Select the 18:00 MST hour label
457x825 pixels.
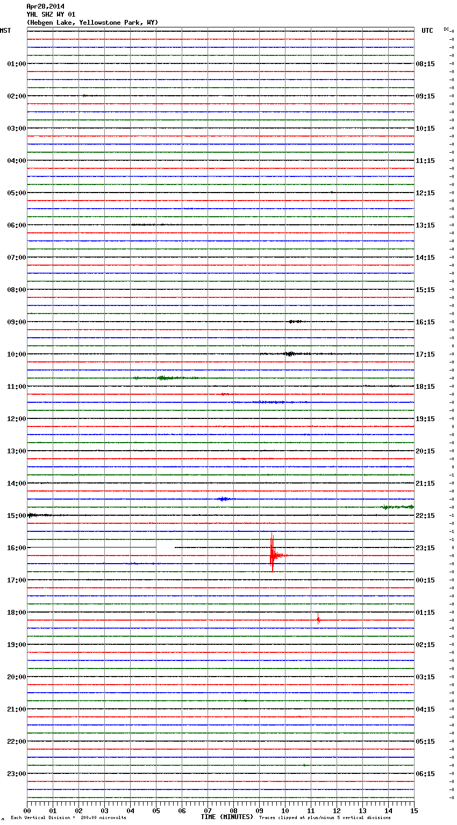point(16,613)
